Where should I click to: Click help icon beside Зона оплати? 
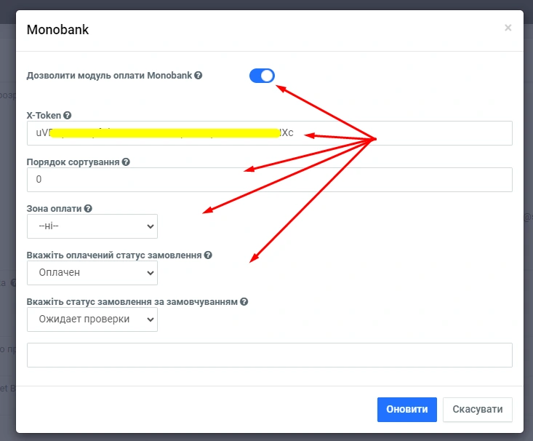(89, 209)
